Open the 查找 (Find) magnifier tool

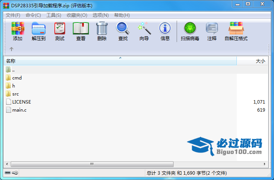tap(123, 28)
